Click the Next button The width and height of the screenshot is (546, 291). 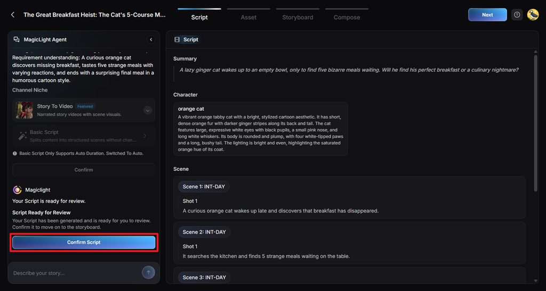pos(487,14)
